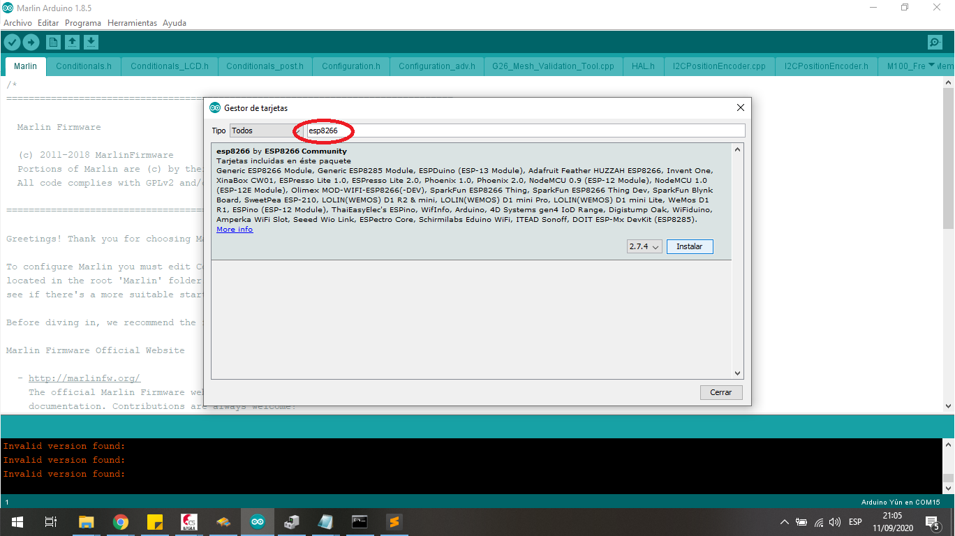The height and width of the screenshot is (536, 955).
Task: Click the Open sketch up-arrow icon
Action: coord(72,43)
